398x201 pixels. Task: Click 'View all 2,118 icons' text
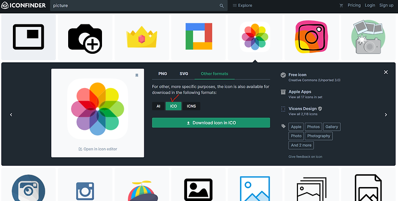click(x=303, y=114)
